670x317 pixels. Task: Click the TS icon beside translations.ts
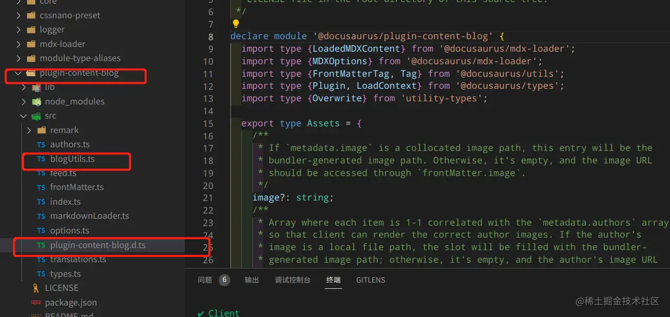tap(41, 260)
